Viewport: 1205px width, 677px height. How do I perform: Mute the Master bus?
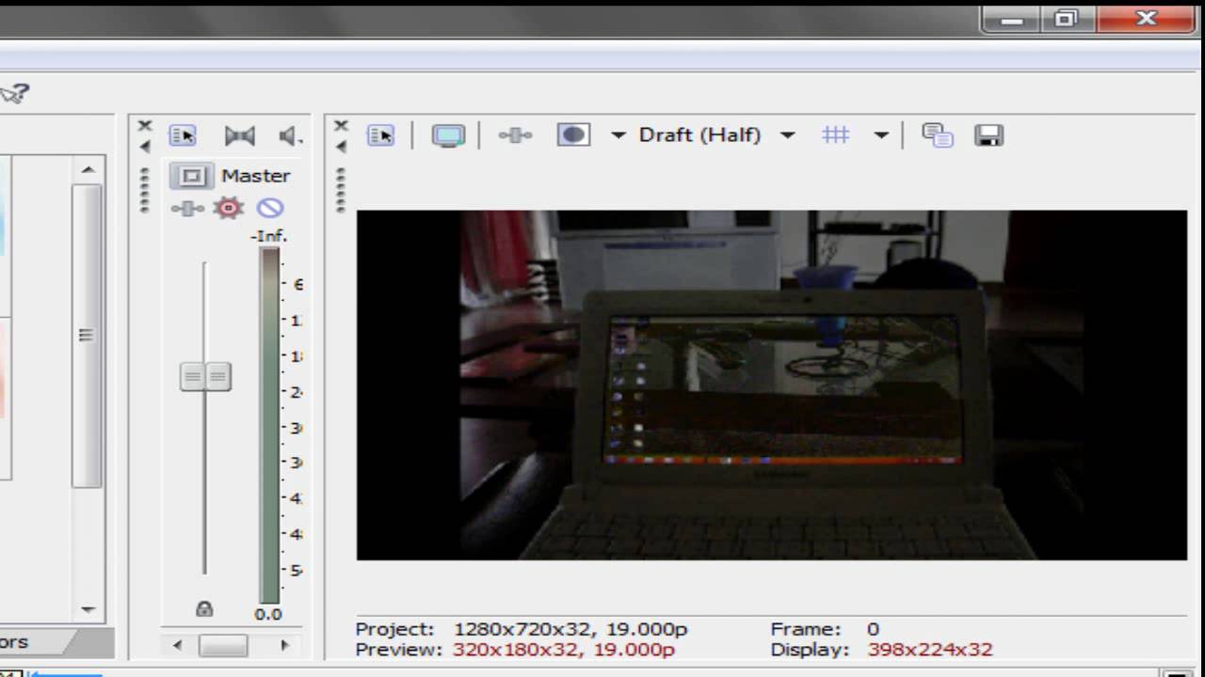270,208
